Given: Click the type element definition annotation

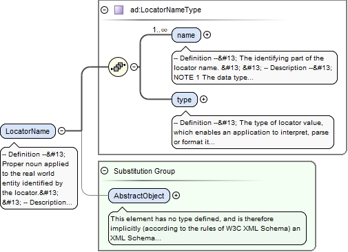Looking at the screenshot, I should coord(253,133).
